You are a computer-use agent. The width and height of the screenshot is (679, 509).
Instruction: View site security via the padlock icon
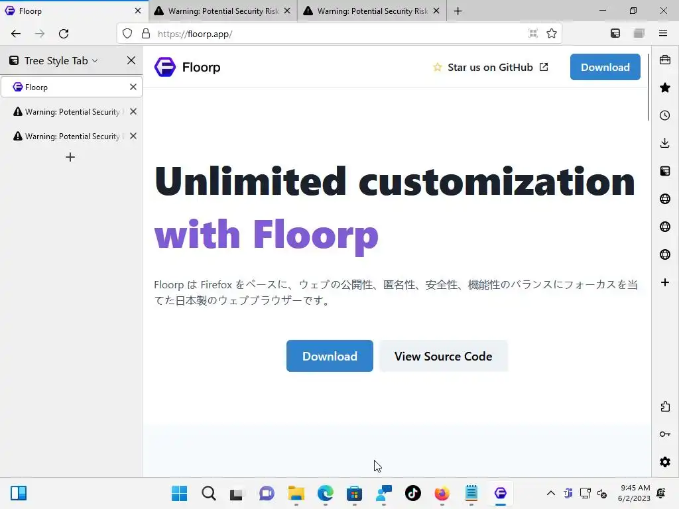pos(146,33)
